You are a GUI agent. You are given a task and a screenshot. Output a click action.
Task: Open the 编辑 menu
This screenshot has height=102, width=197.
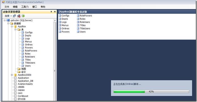(x=15, y=7)
